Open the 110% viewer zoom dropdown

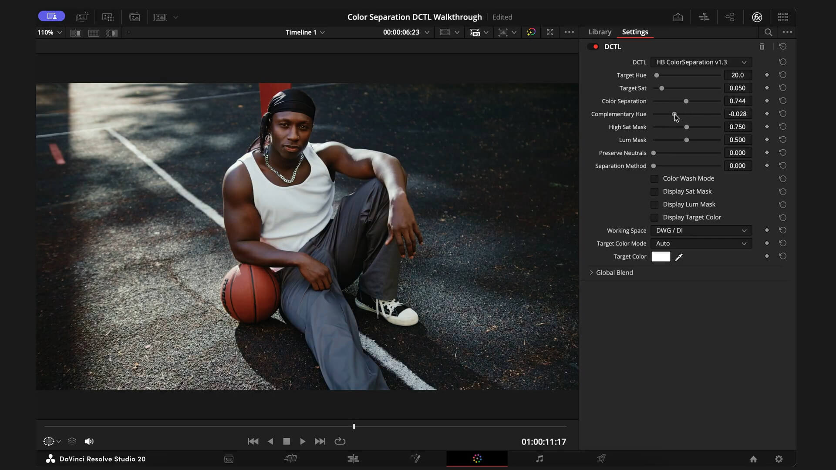click(x=49, y=33)
